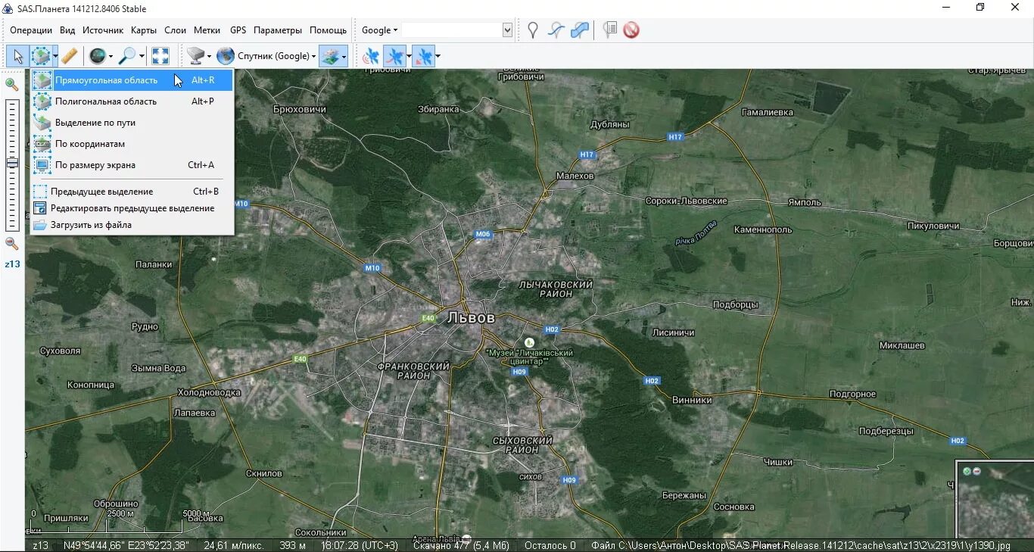Viewport: 1034px width, 552px height.
Task: Expand the search field history arrow
Action: click(x=507, y=30)
